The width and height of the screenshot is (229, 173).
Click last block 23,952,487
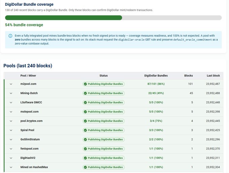213,84
